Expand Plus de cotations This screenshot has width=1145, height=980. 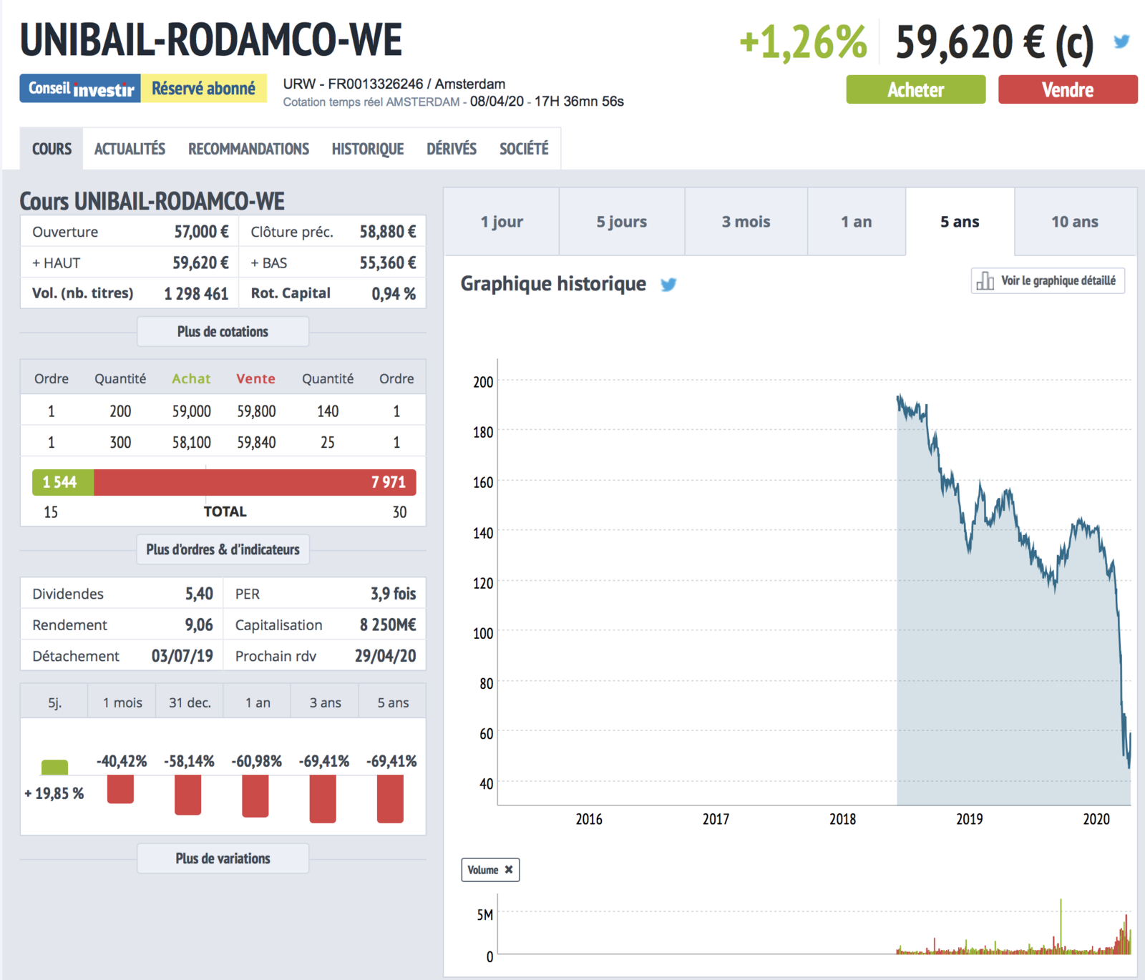pyautogui.click(x=223, y=332)
